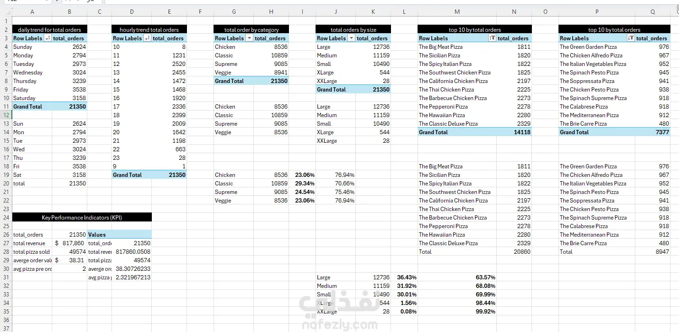
Task: Select the Total 20860 cell
Action: (514, 252)
